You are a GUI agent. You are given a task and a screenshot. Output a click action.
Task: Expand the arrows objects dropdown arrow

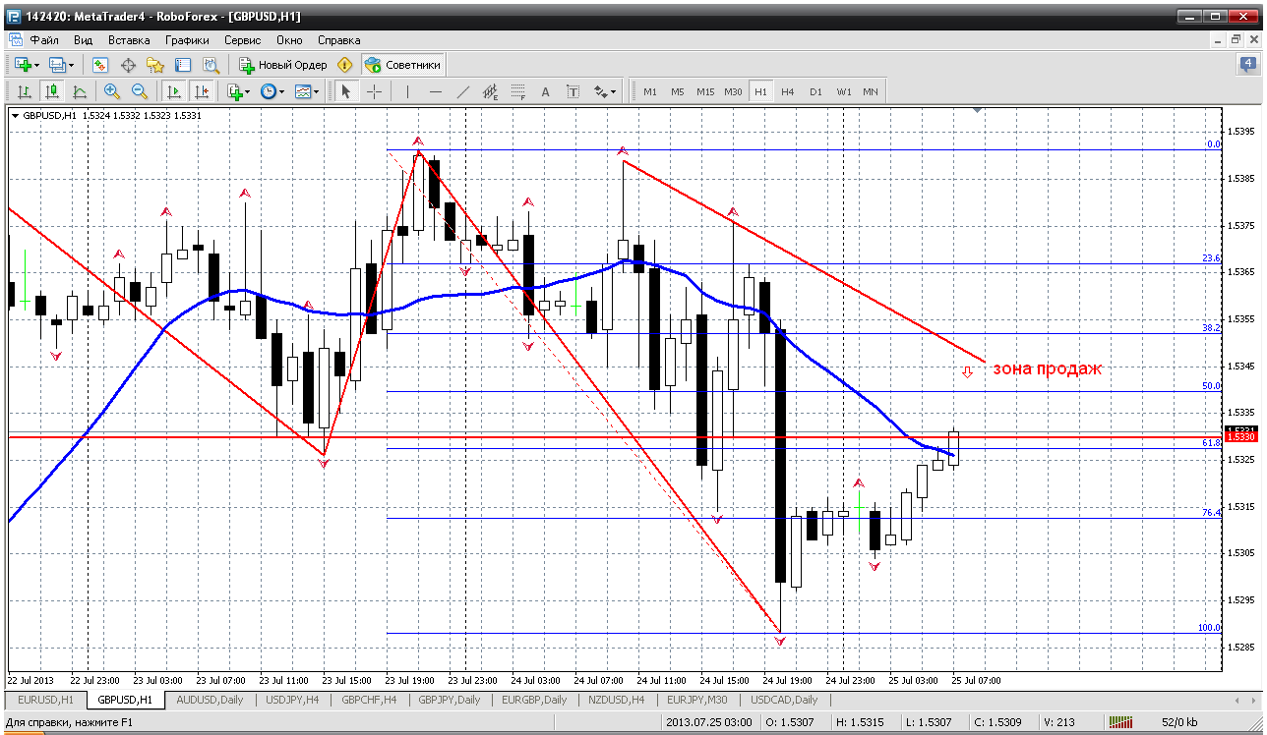point(613,91)
